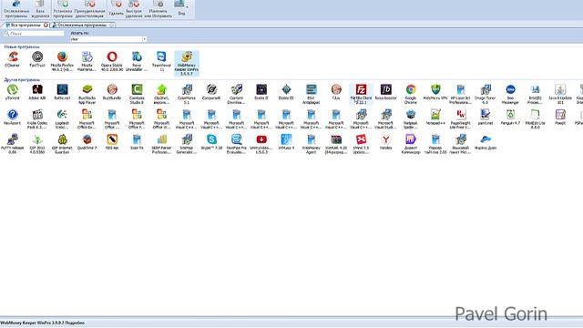The height and width of the screenshot is (328, 583).
Task: Select FileZilla Client program icon
Action: [x=361, y=94]
